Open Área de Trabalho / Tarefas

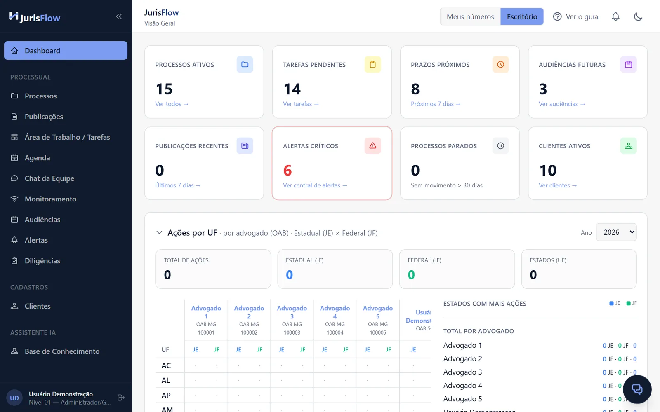click(x=66, y=137)
